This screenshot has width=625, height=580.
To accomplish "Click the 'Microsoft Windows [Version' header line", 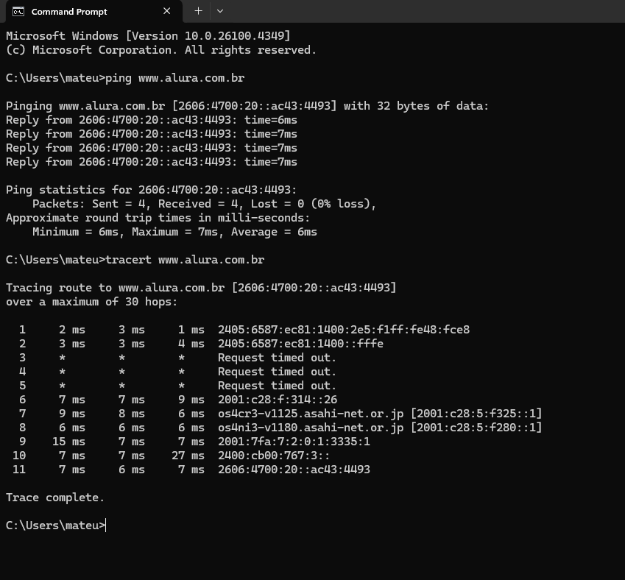I will 148,36.
